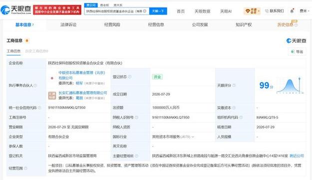The width and height of the screenshot is (312, 180).
Task: Click the 99分 Tianyan score
Action: coord(266,85)
